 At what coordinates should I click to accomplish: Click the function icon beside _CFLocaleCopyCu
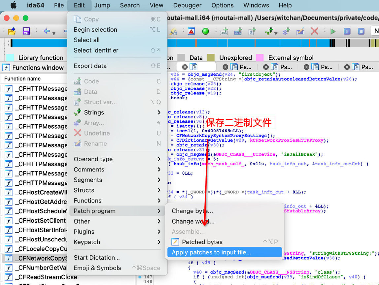coord(9,249)
